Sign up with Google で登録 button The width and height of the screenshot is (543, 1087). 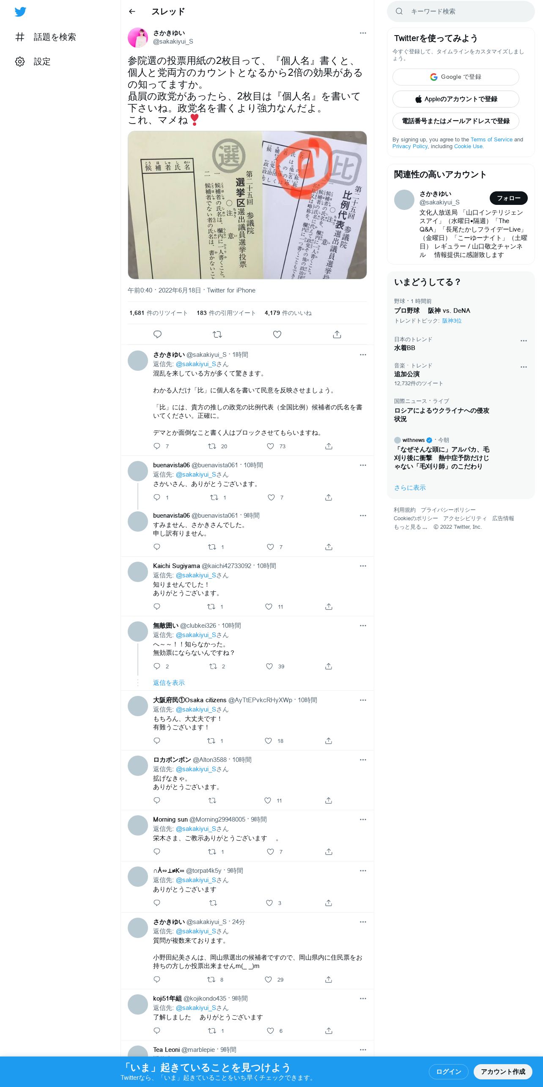coord(455,77)
